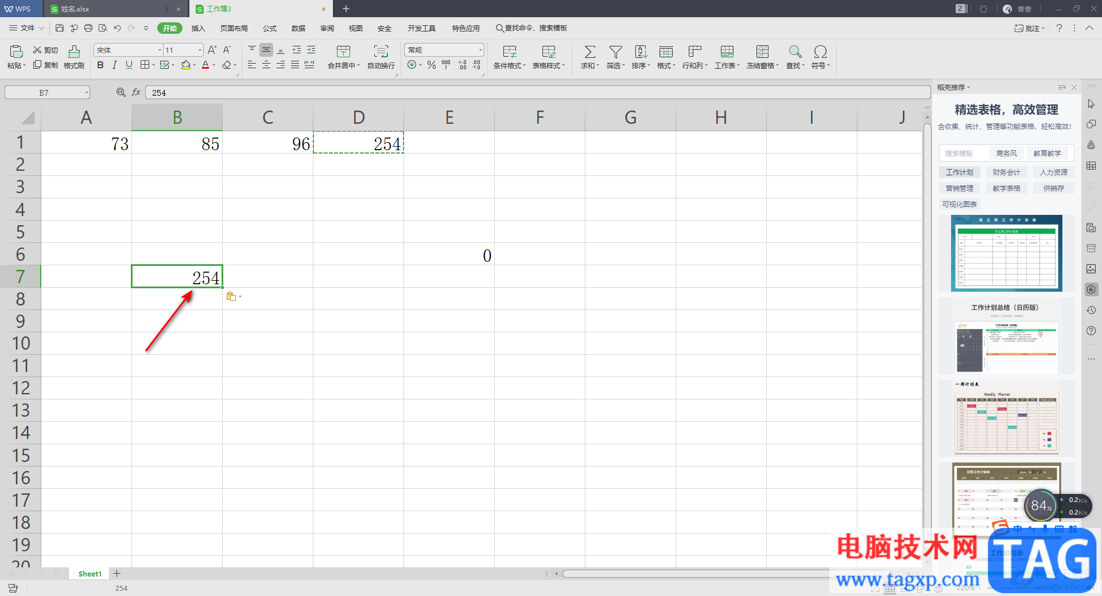Click the 工作计划 template category
The image size is (1102, 596).
960,172
